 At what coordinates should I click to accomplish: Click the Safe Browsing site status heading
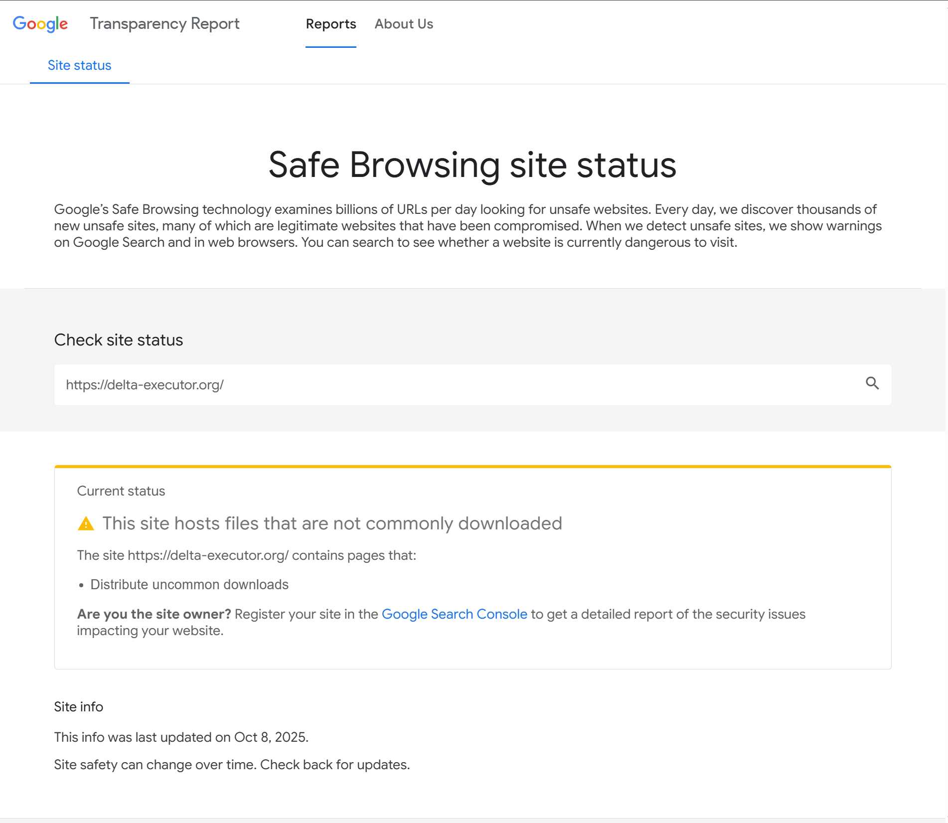coord(472,165)
